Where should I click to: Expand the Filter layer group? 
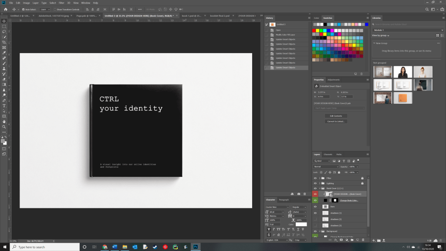[x=320, y=178]
